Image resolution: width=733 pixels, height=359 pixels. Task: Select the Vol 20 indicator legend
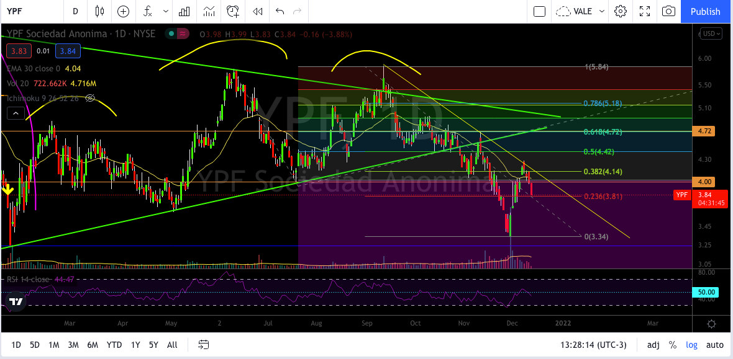(x=19, y=84)
